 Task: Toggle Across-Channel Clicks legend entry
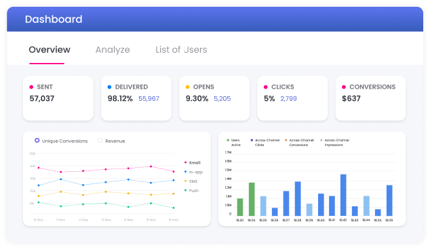pyautogui.click(x=265, y=142)
